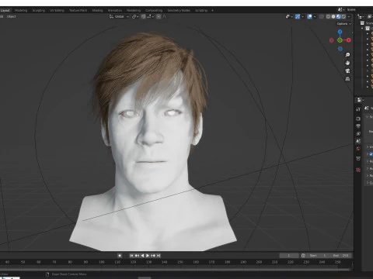Screen dimensions: 373x279
Task: Click the stop button in the timeline
Action: point(120,256)
